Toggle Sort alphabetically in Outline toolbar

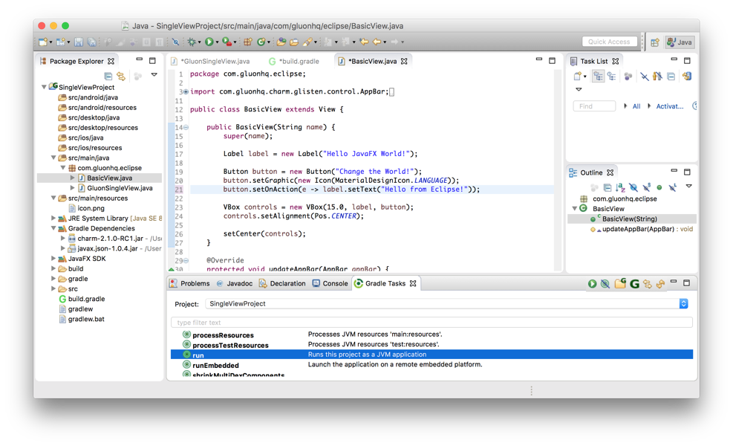click(620, 187)
